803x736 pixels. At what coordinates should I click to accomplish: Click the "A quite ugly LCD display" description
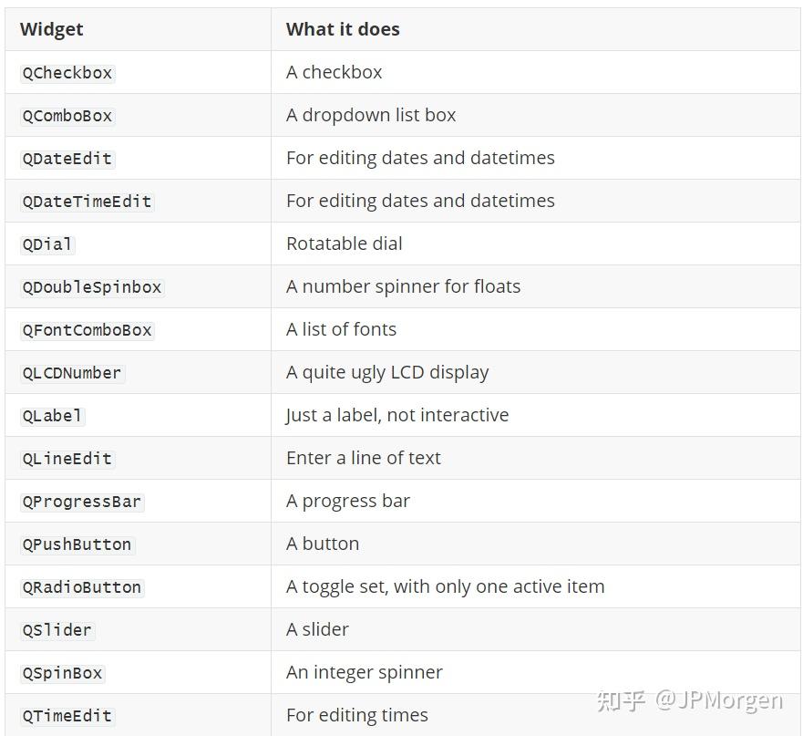[x=387, y=373]
